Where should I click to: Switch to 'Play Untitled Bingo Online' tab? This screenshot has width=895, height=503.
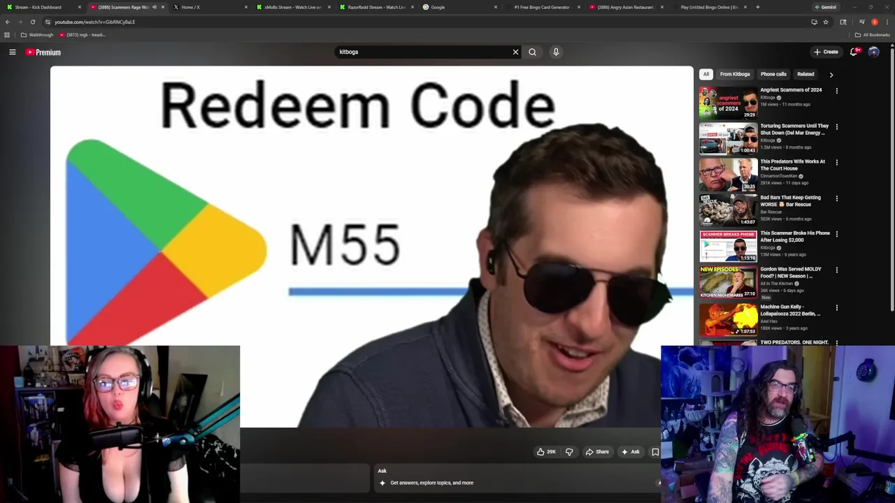coord(708,7)
